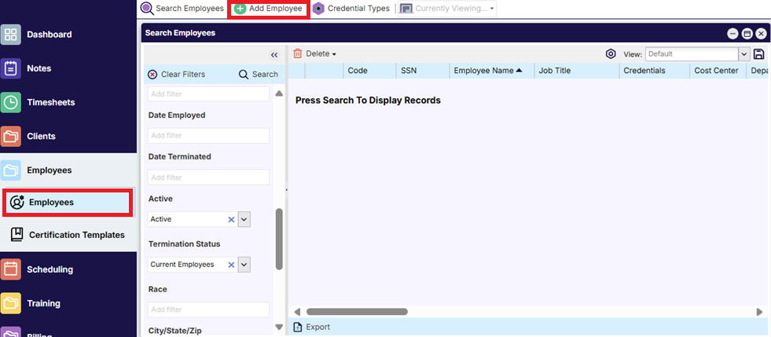Click the Search button in filter panel
Viewport: 771px width, 337px height.
tap(259, 74)
